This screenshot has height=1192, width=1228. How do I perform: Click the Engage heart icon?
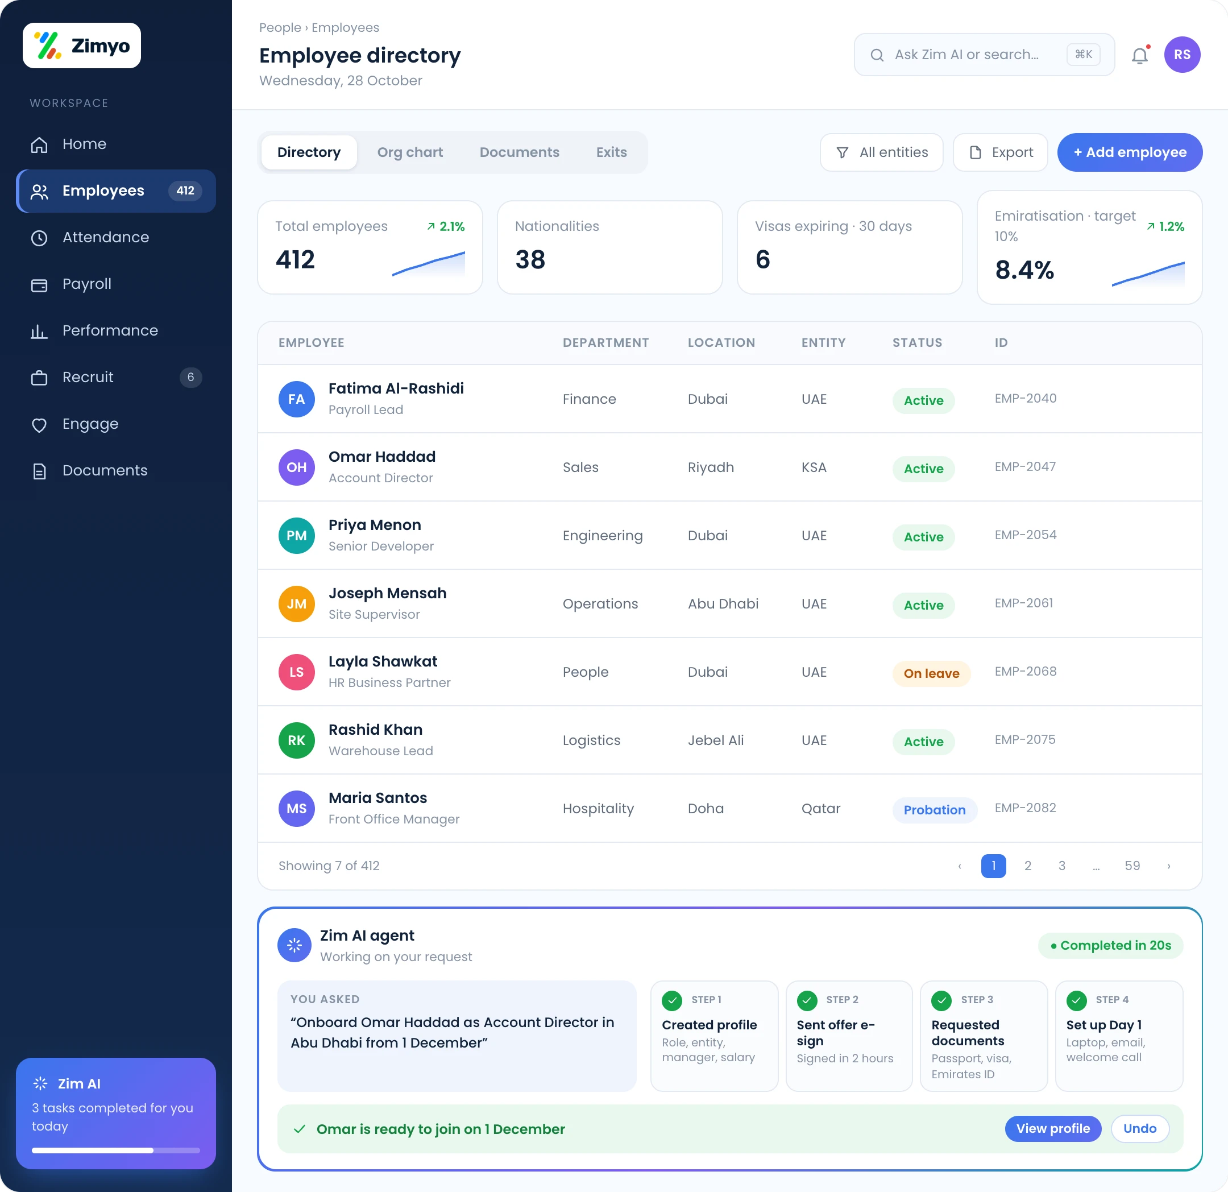(x=39, y=424)
